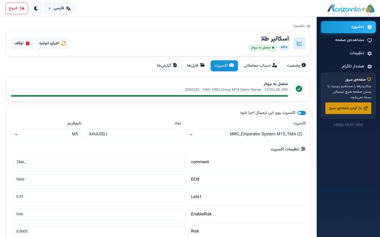380x237 pixels.
Task: Click the account info 2090220 FIBO text
Action: [x=236, y=90]
